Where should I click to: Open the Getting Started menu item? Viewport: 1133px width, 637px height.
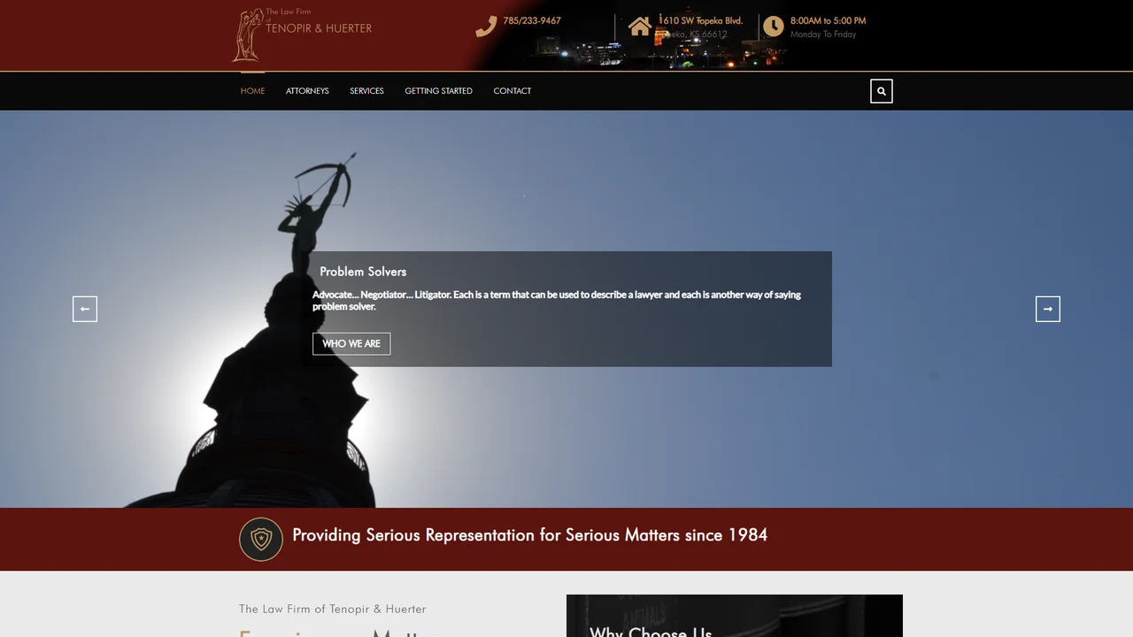439,91
